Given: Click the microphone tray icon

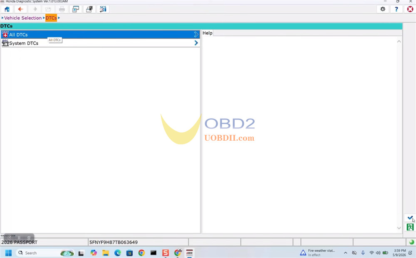Looking at the screenshot, I should pyautogui.click(x=363, y=253).
